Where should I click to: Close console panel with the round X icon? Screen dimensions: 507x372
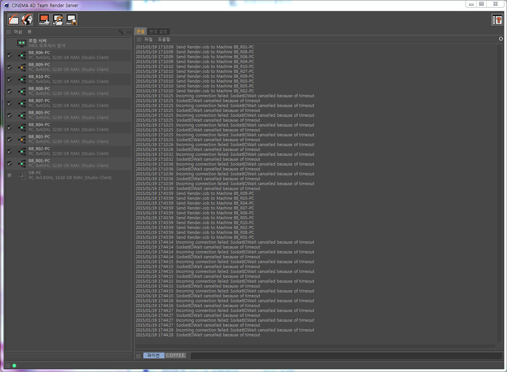[501, 39]
